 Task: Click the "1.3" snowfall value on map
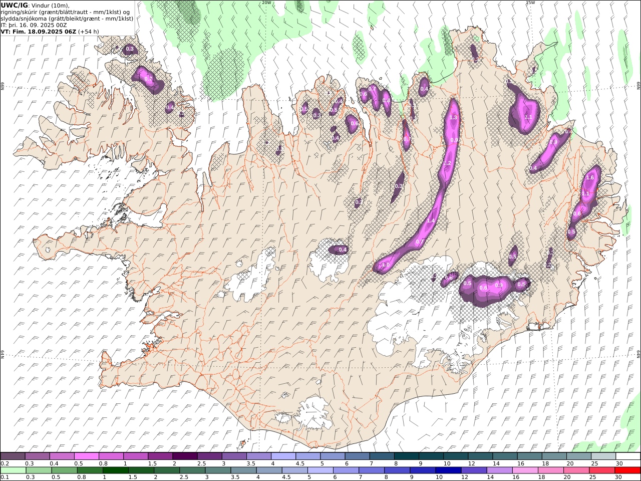[x=454, y=117]
